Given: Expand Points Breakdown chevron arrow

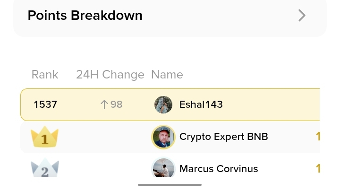Looking at the screenshot, I should click(302, 16).
